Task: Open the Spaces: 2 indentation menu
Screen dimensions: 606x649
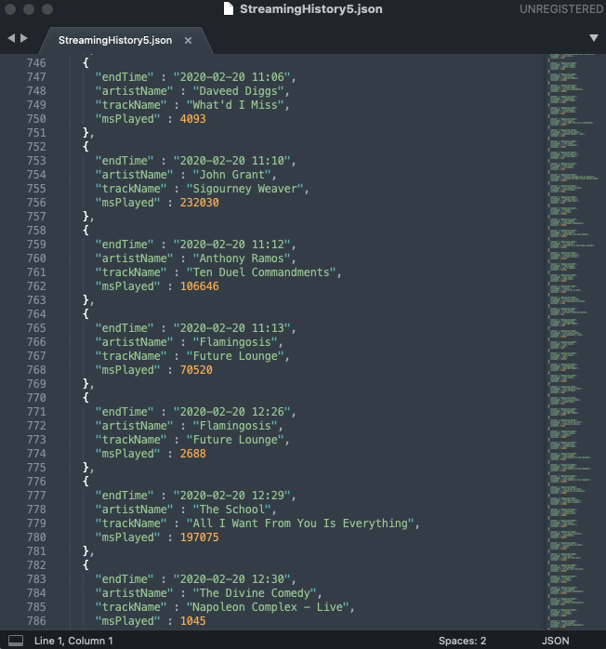Action: click(x=462, y=641)
